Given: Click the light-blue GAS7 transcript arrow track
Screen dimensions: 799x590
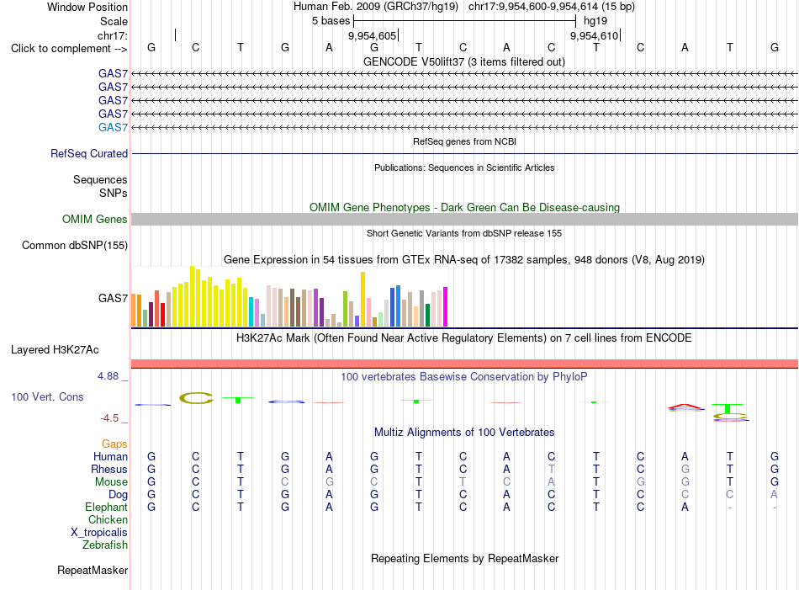Looking at the screenshot, I should 464,127.
